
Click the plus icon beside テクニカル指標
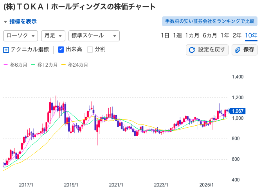point(6,50)
